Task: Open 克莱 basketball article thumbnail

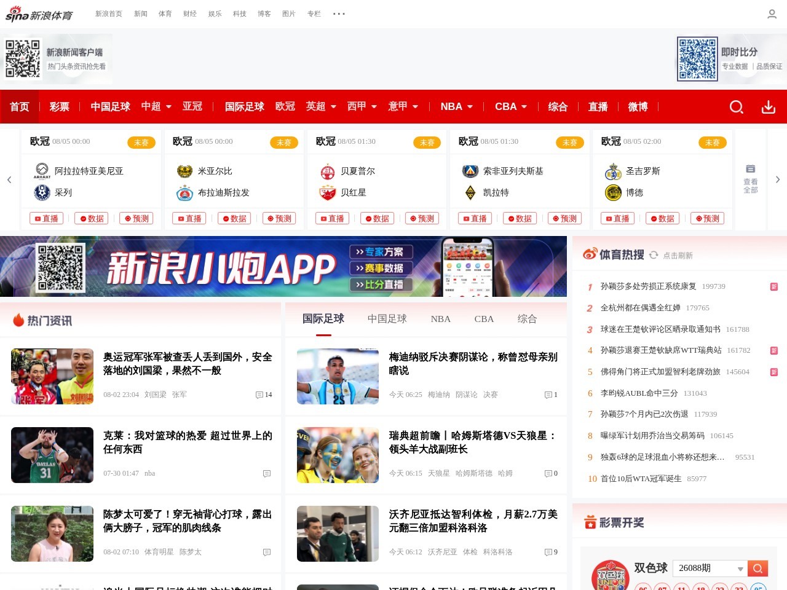Action: pyautogui.click(x=52, y=455)
